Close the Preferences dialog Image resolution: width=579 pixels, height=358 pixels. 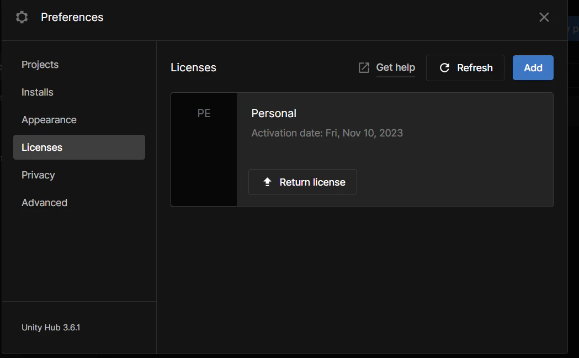(544, 17)
